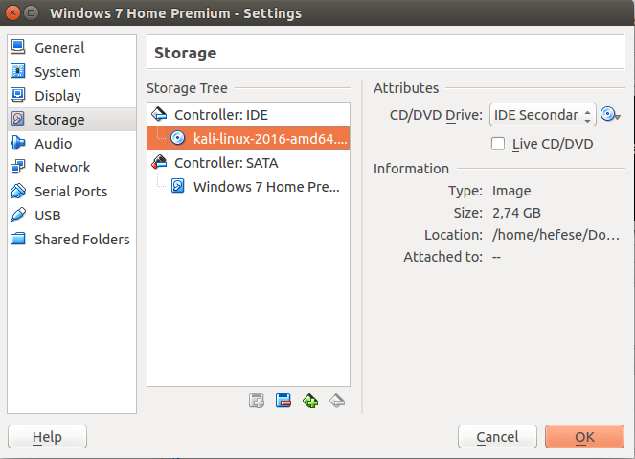Click the SATA controller icon

pyautogui.click(x=159, y=162)
